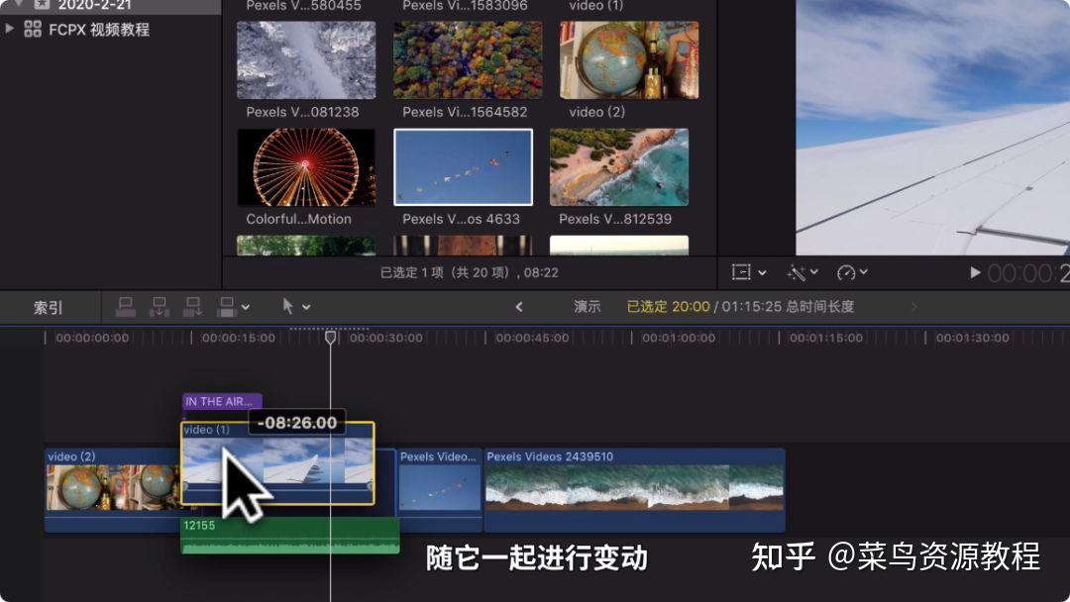Select the Pexels Videos 2439510 timeline clip
Viewport: 1070px width, 602px height.
(x=635, y=489)
